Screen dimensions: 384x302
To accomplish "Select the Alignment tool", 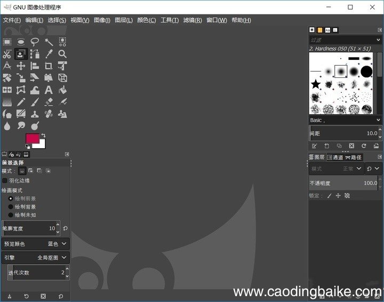I will click(x=35, y=66).
